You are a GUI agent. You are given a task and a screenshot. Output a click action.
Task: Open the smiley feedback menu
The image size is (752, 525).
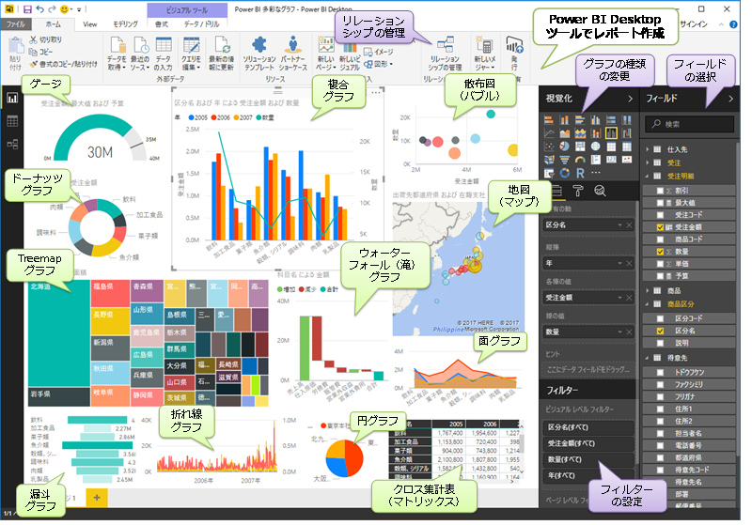point(64,9)
